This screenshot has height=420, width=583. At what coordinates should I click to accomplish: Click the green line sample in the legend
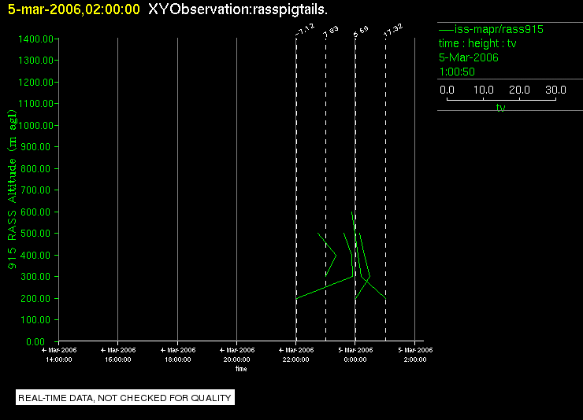click(x=446, y=30)
